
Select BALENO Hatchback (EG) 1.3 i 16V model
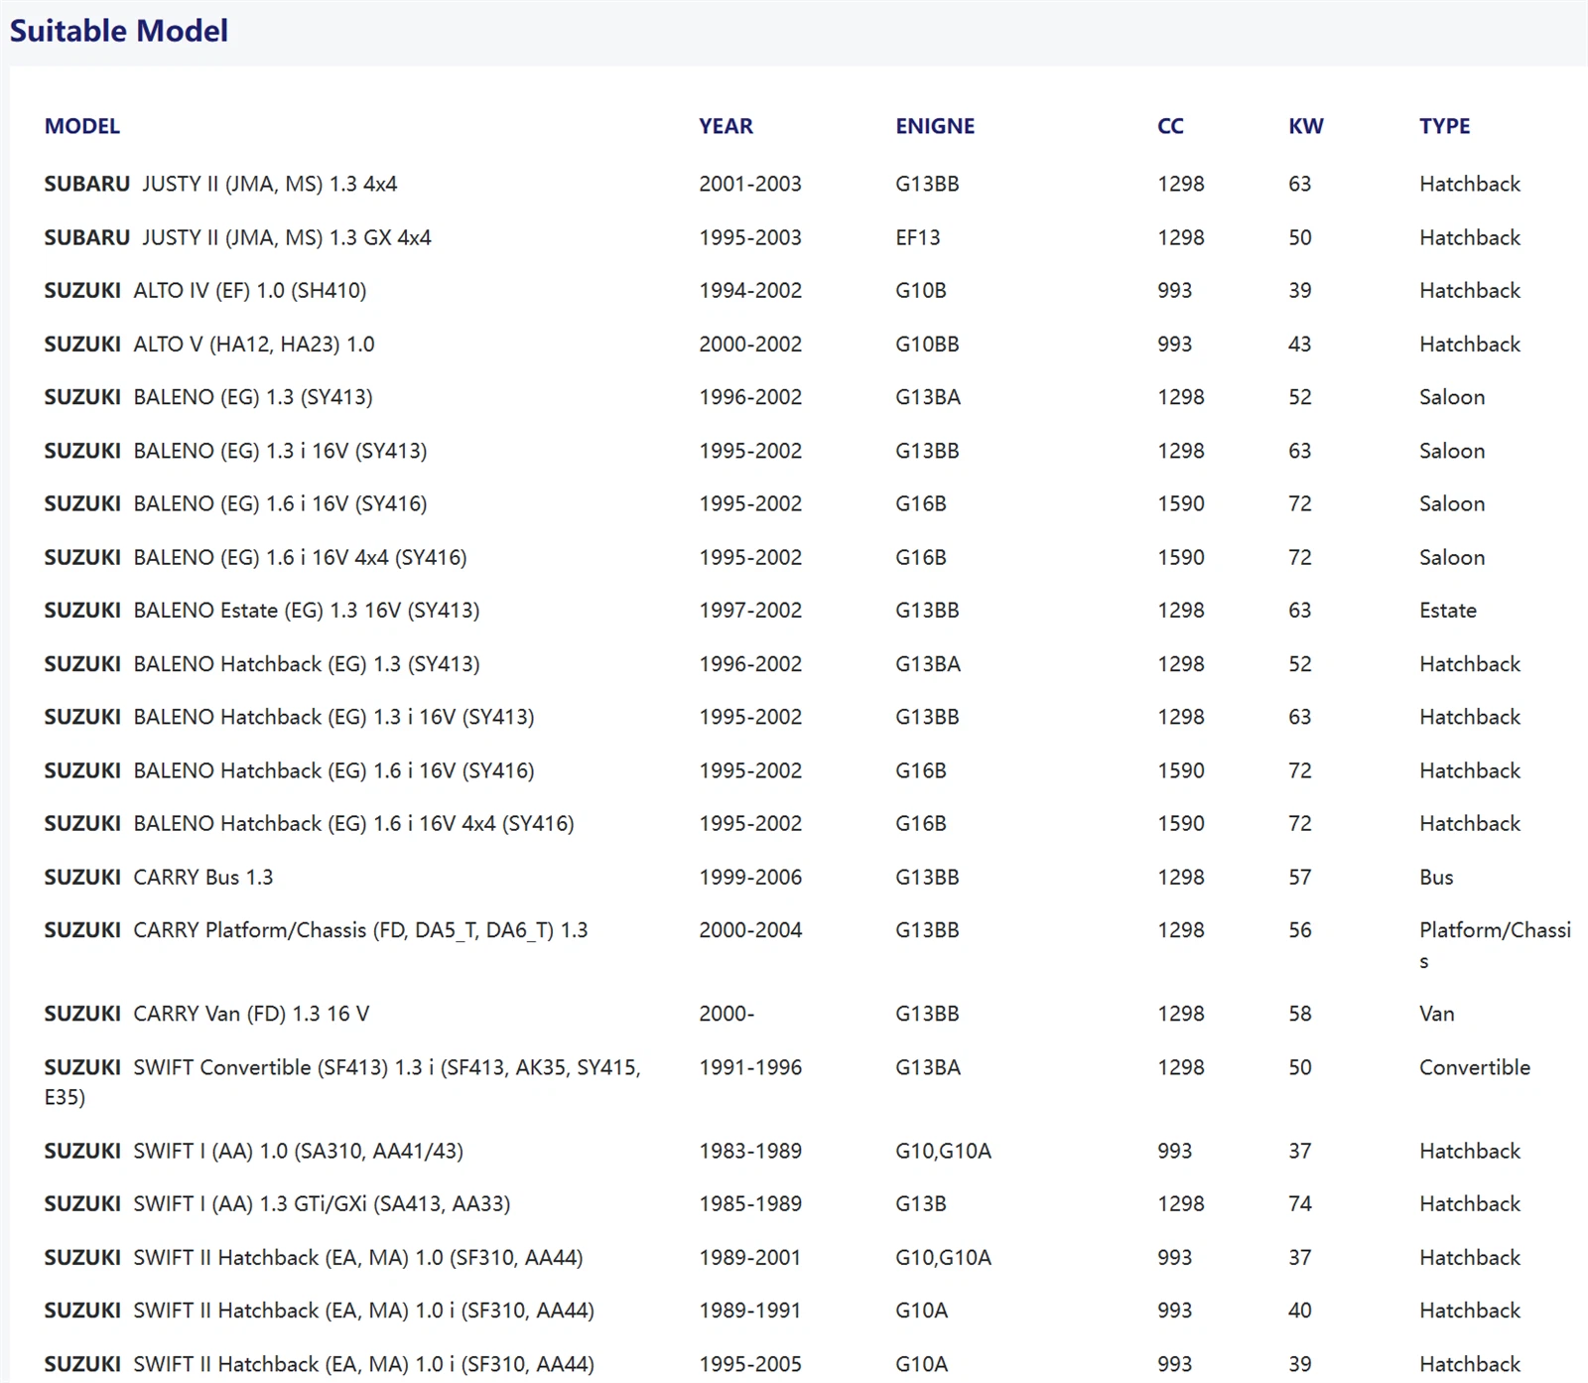[x=289, y=717]
